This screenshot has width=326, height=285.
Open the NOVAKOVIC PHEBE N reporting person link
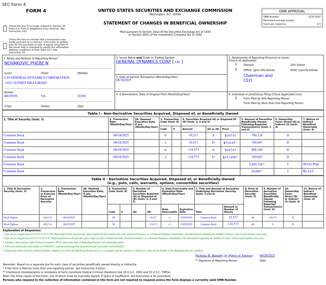(26, 63)
